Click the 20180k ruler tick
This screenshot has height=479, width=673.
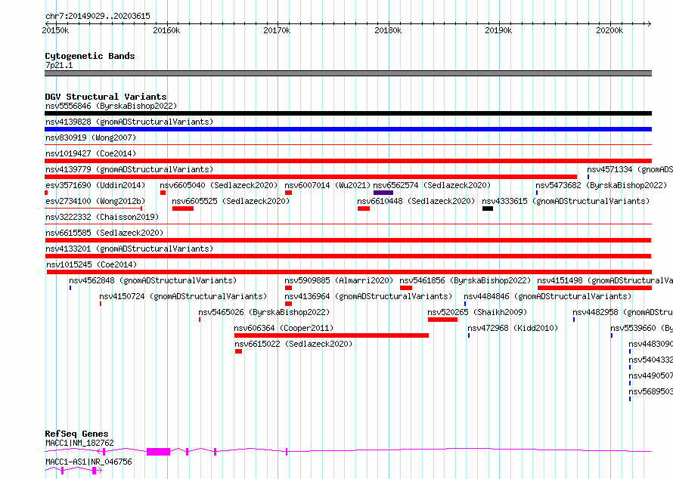pos(388,30)
